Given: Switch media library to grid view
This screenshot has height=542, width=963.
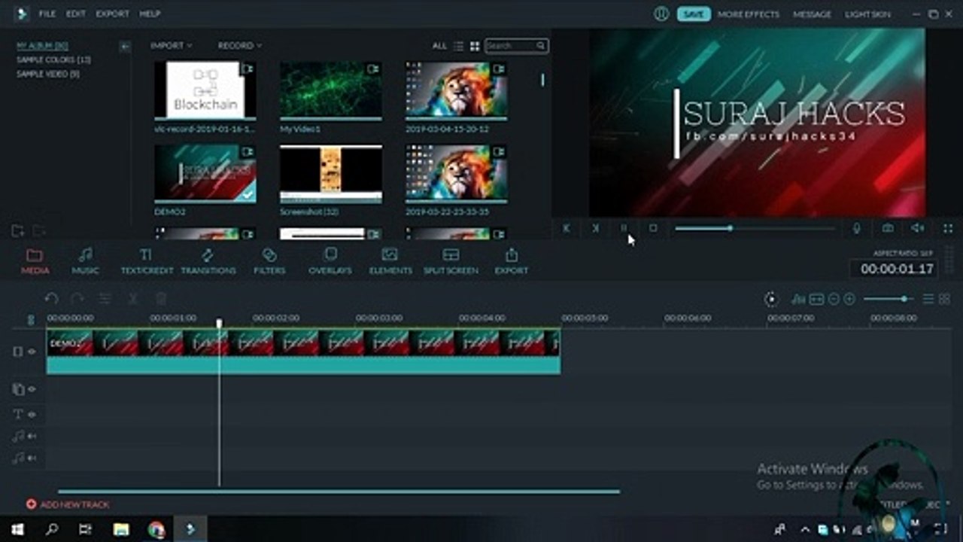Looking at the screenshot, I should (x=475, y=46).
